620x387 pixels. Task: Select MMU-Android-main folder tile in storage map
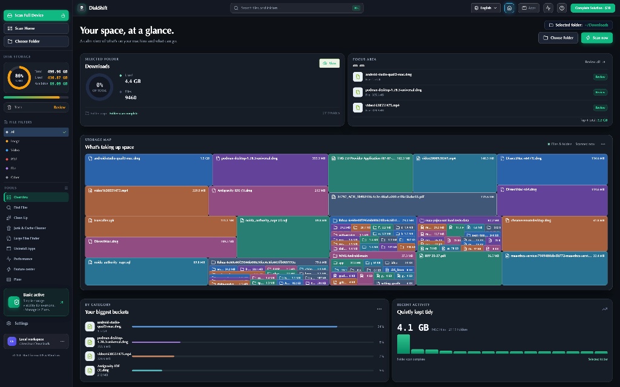click(x=372, y=256)
